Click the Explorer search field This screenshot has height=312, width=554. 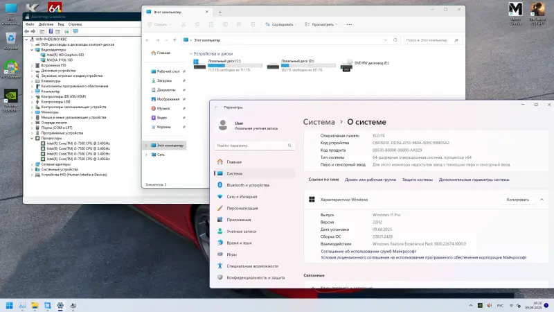click(x=432, y=40)
